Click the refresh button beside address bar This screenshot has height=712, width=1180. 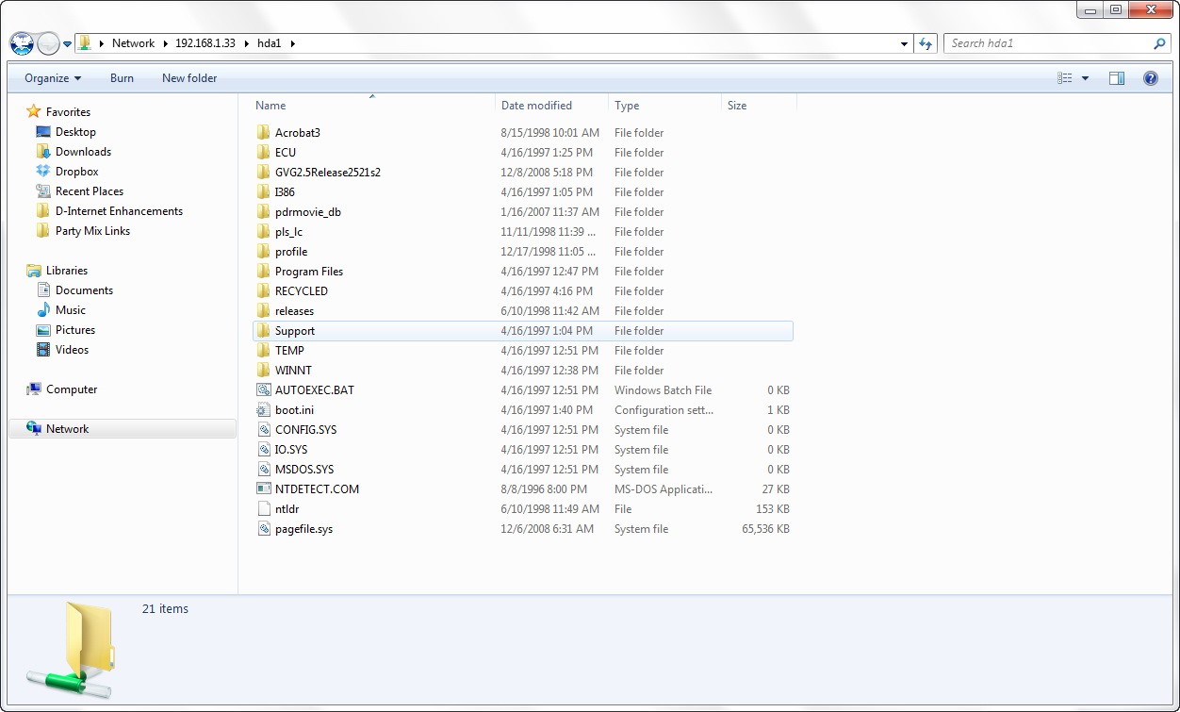[x=926, y=43]
